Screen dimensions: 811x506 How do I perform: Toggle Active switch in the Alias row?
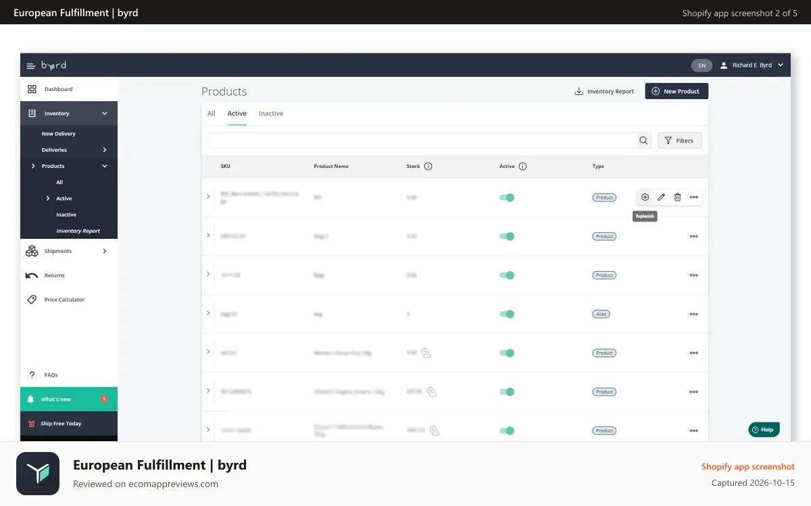(x=507, y=314)
